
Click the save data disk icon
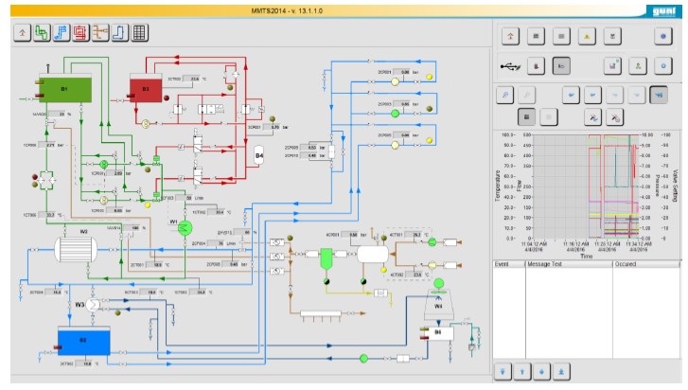click(612, 65)
